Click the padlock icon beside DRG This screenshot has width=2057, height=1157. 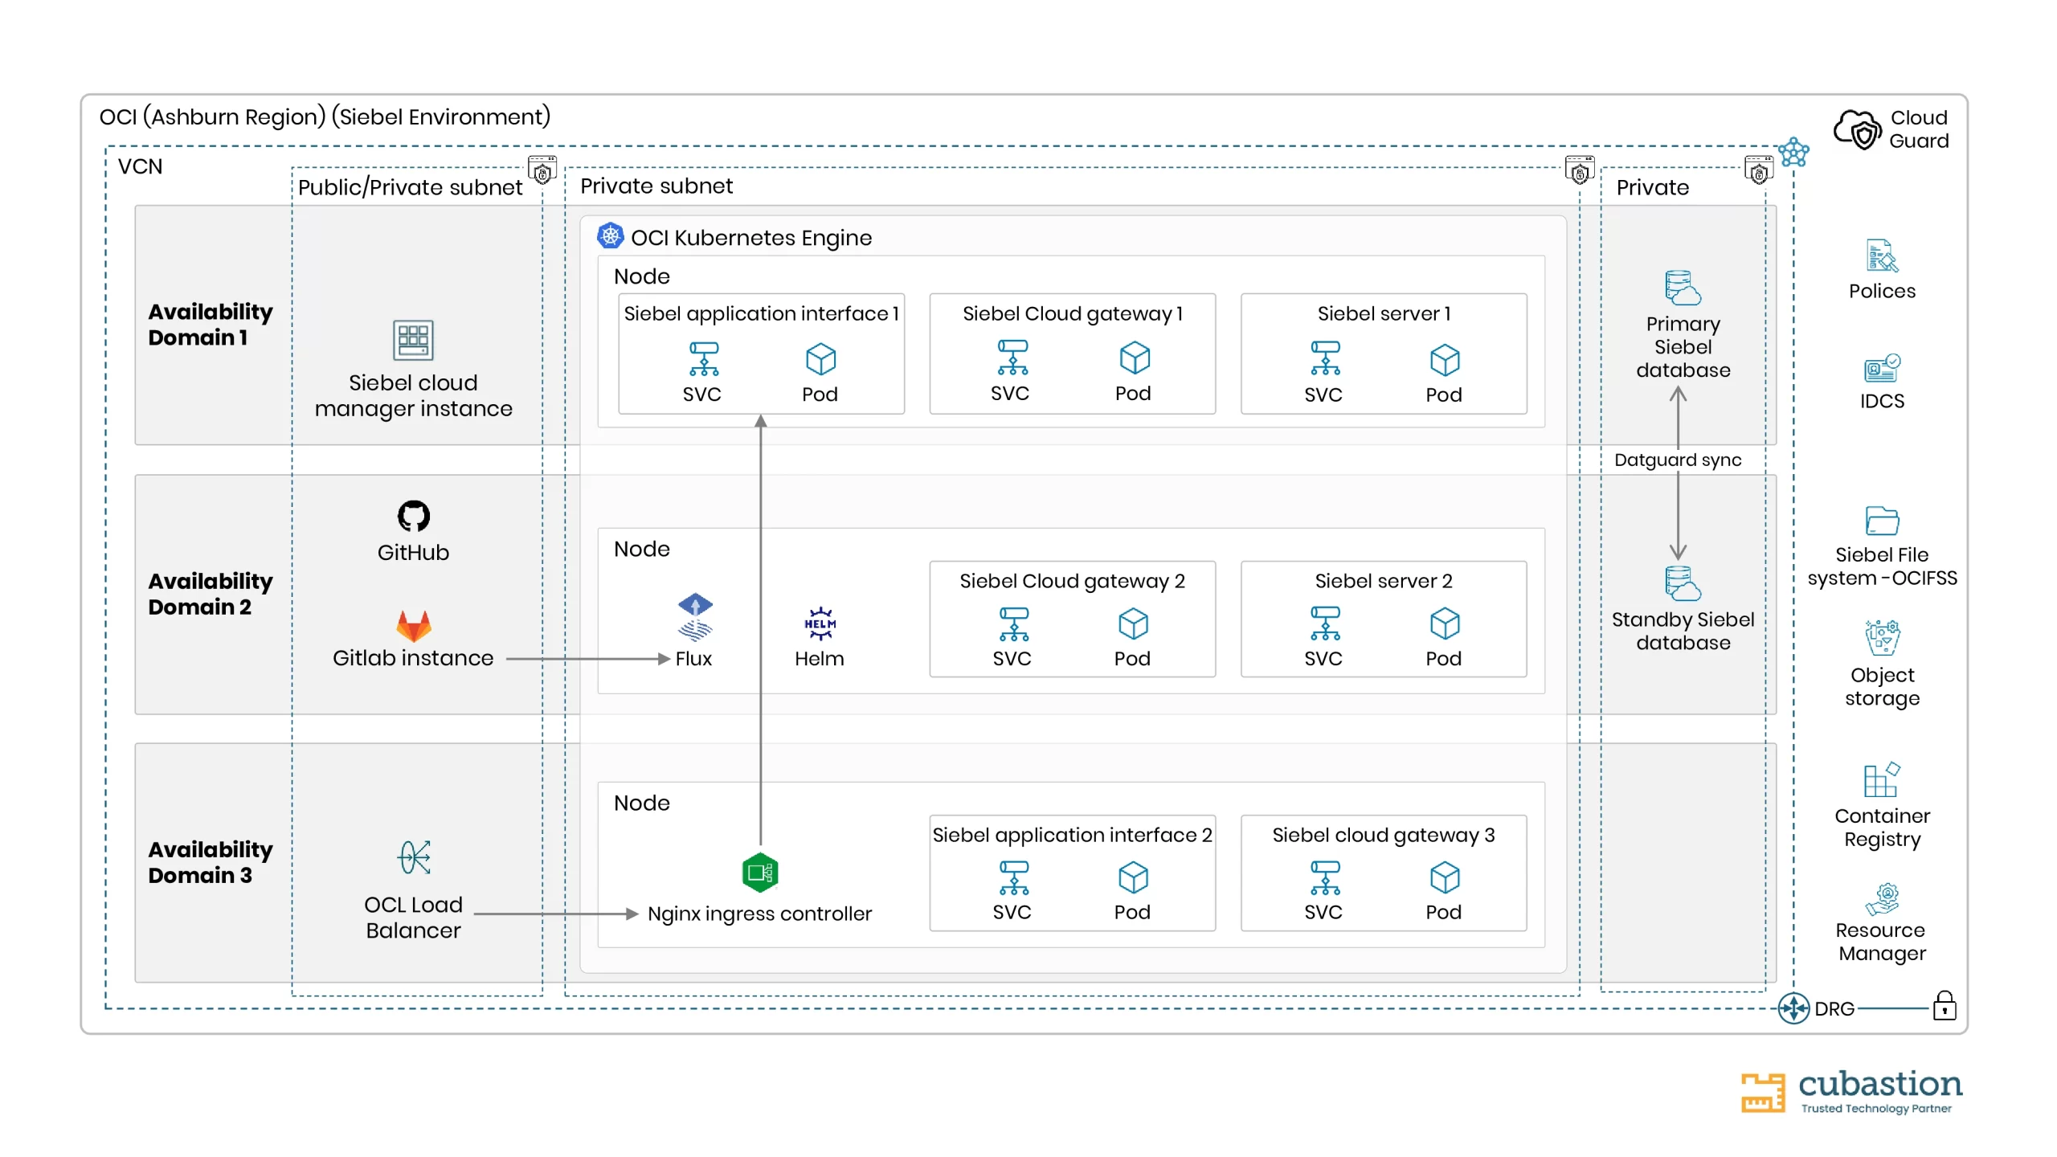click(x=1944, y=1005)
